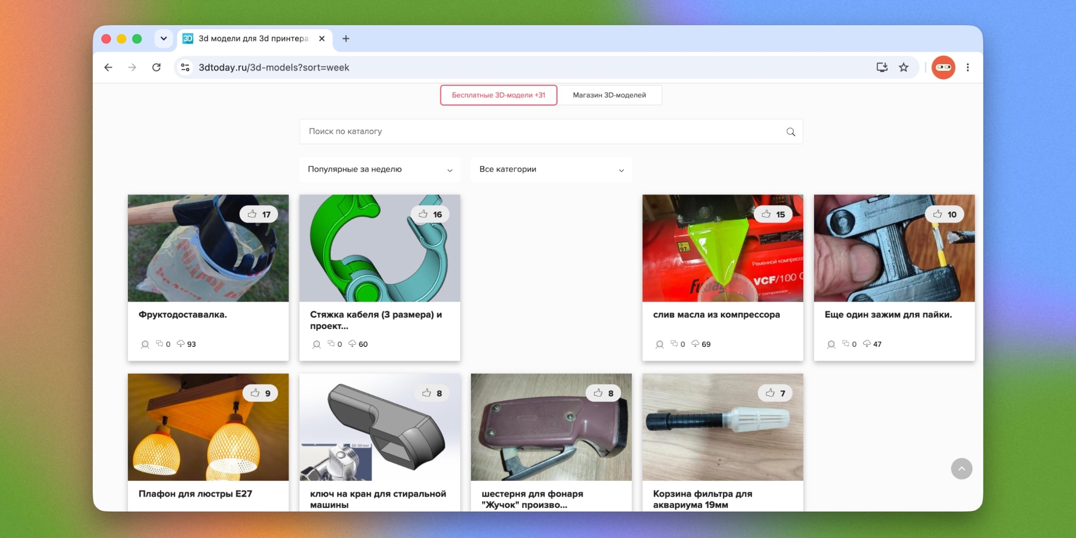1076x538 pixels.
Task: Open the Популярные за неделю sort dropdown
Action: (x=380, y=169)
